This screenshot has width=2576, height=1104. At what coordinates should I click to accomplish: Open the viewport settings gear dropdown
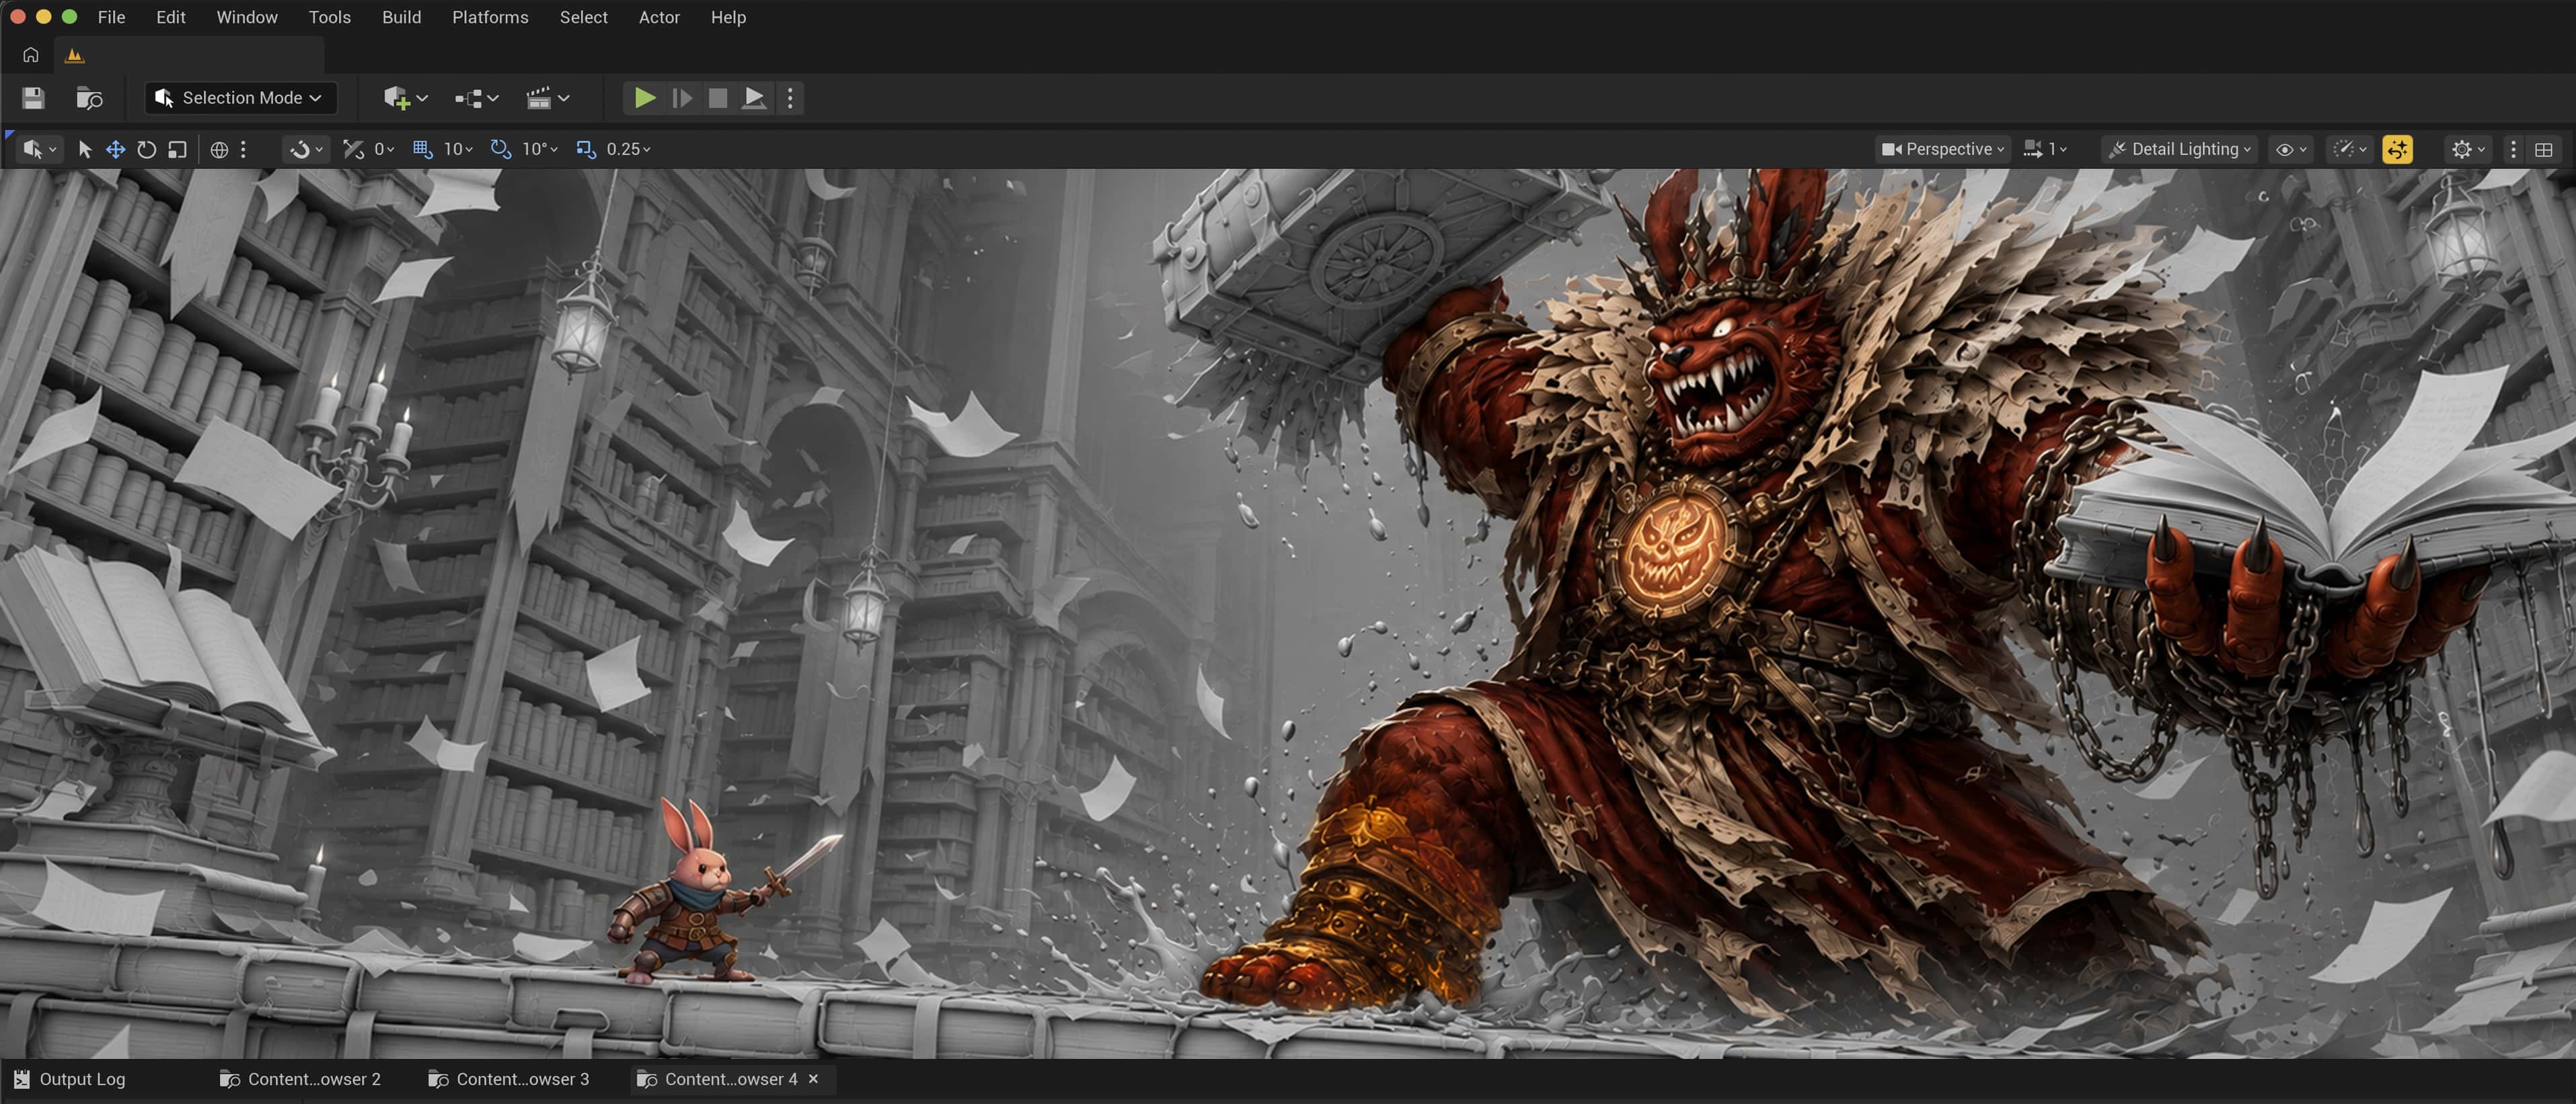coord(2468,149)
